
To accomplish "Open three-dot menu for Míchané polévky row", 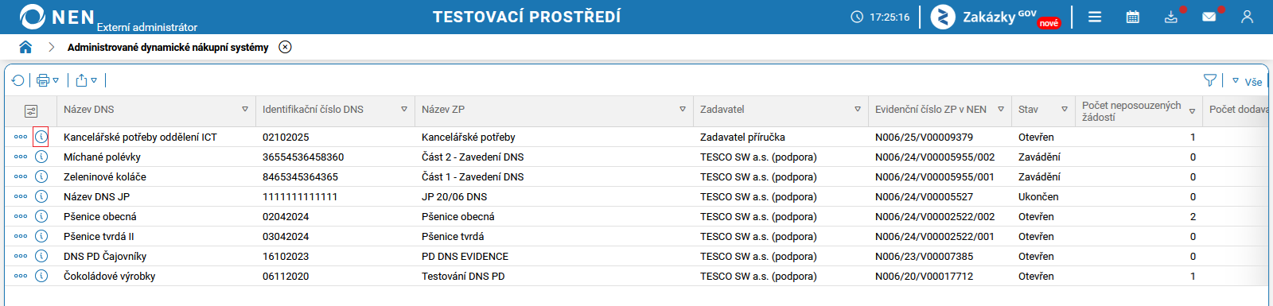I will (x=21, y=157).
